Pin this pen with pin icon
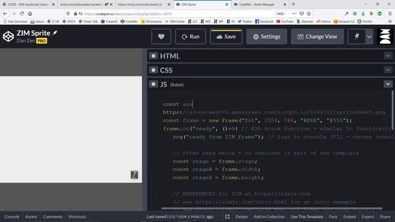Screen dimensions: 395x222 (x=357, y=36)
